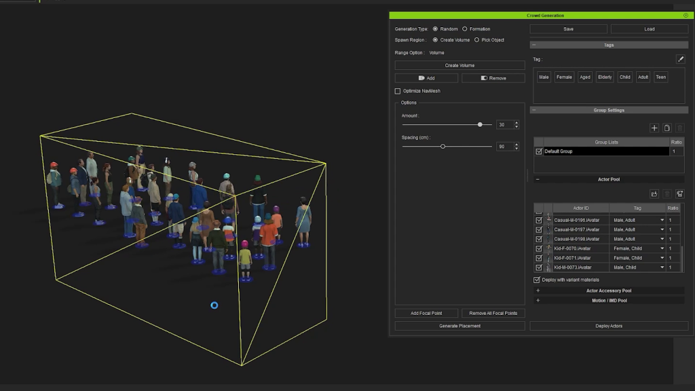Image resolution: width=695 pixels, height=391 pixels.
Task: Click the rightmost Actor Pool toolbar icon
Action: (x=680, y=193)
